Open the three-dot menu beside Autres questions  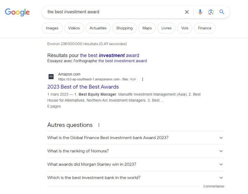click(x=99, y=125)
